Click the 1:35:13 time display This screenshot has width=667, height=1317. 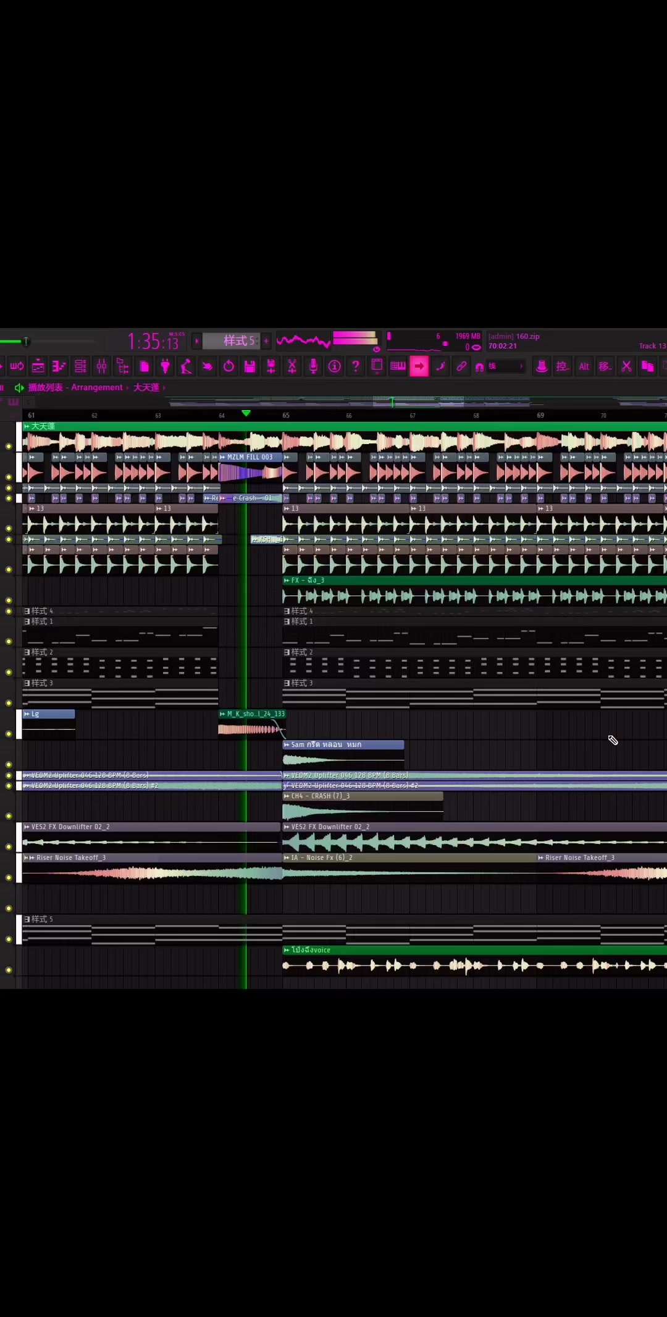(x=153, y=341)
